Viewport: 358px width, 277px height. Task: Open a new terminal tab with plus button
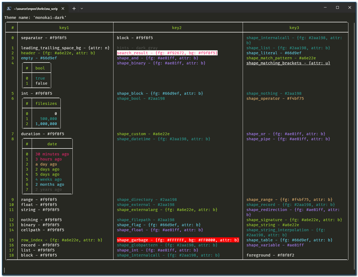pos(74,9)
